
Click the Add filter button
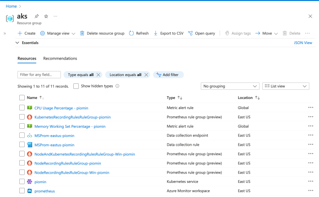[x=168, y=75]
